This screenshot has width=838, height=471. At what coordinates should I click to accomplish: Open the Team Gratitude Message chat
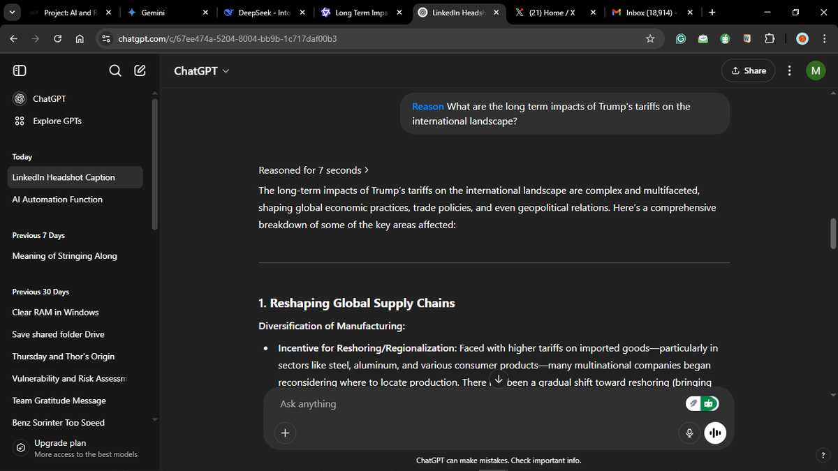tap(75, 401)
